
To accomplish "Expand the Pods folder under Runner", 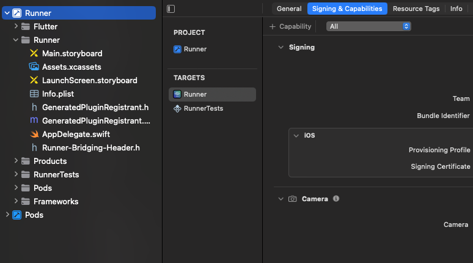I will click(16, 188).
